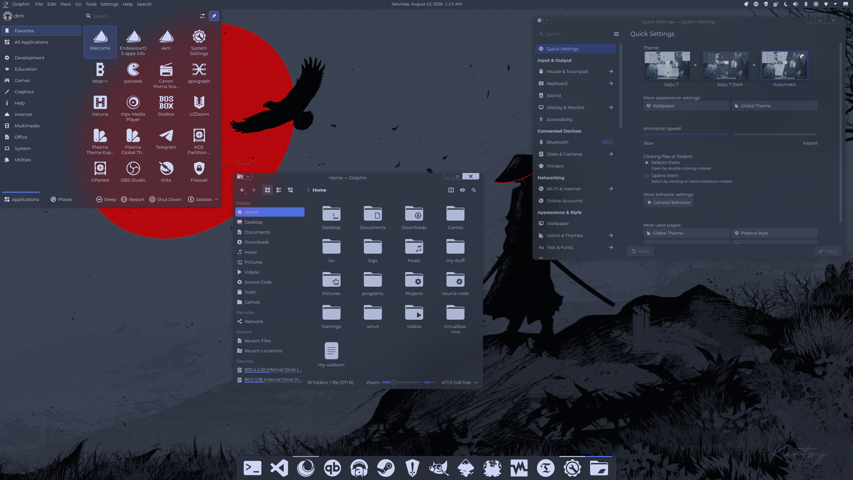The height and width of the screenshot is (480, 853).
Task: Click the Sleep button in the launcher
Action: coord(106,200)
